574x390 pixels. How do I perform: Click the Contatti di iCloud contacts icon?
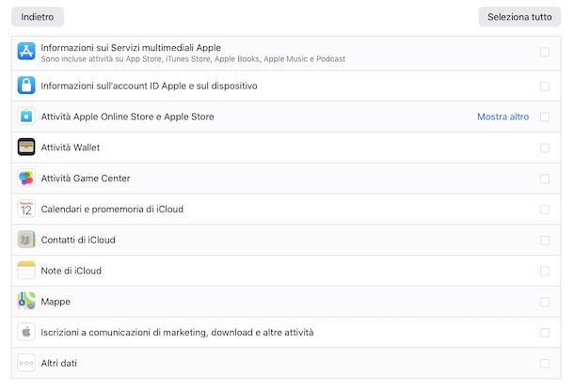pos(26,240)
